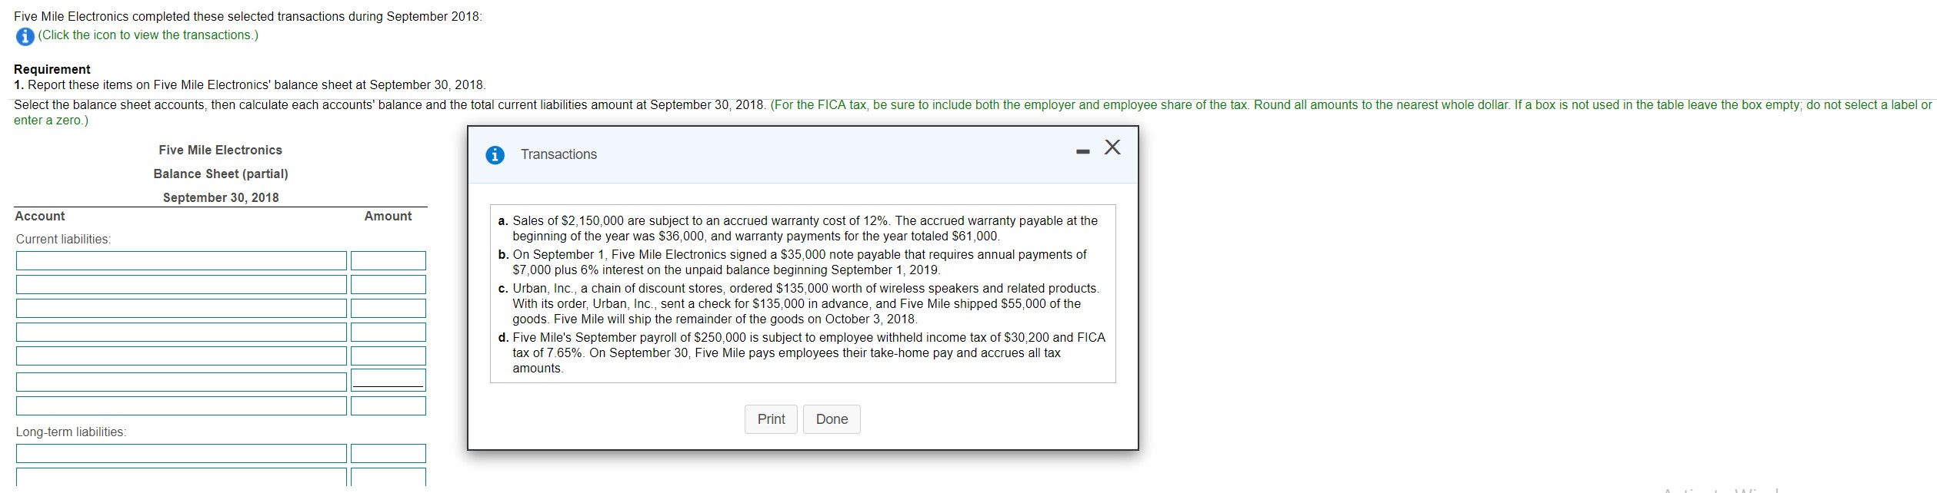Click the info icon in the Transactions dialog header

493,154
